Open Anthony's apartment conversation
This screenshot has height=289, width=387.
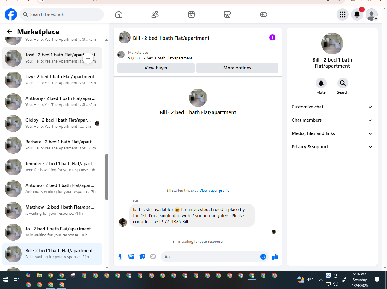click(52, 102)
